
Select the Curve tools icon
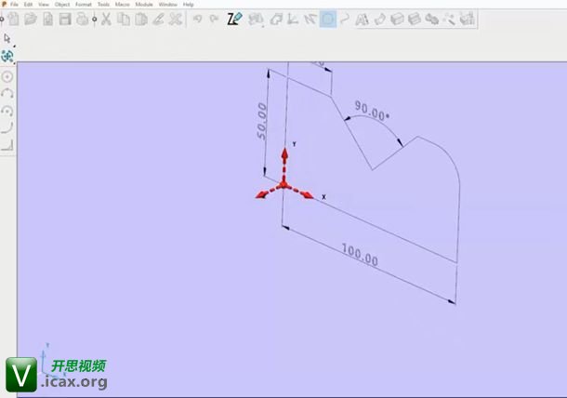click(x=346, y=19)
